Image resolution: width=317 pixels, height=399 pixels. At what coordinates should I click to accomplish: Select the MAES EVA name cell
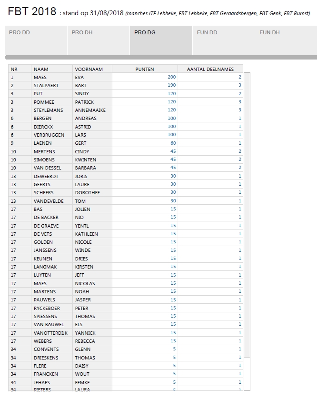click(x=52, y=77)
